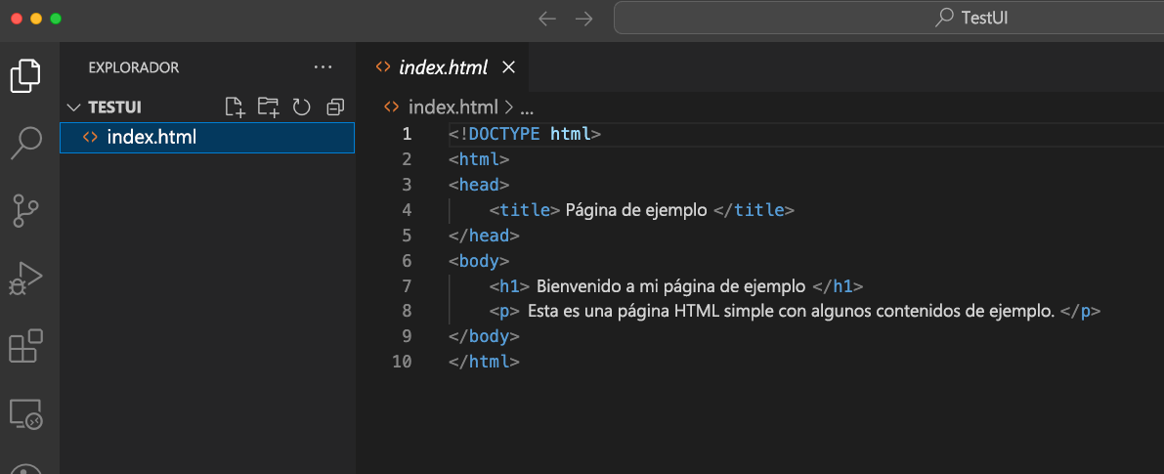Click the opening head tag
The height and width of the screenshot is (474, 1164).
click(479, 185)
